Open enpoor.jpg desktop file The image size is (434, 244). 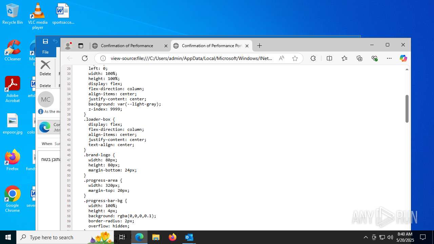pos(13,124)
